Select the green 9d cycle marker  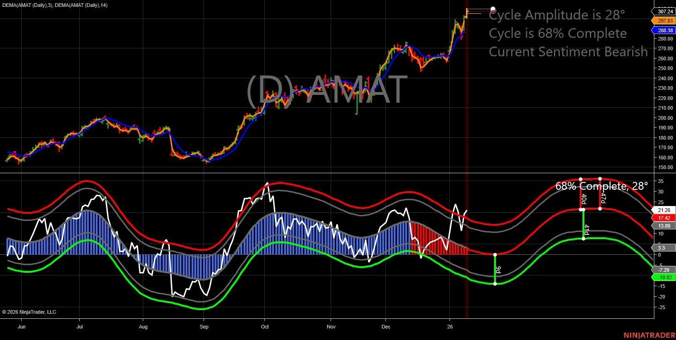(x=498, y=270)
